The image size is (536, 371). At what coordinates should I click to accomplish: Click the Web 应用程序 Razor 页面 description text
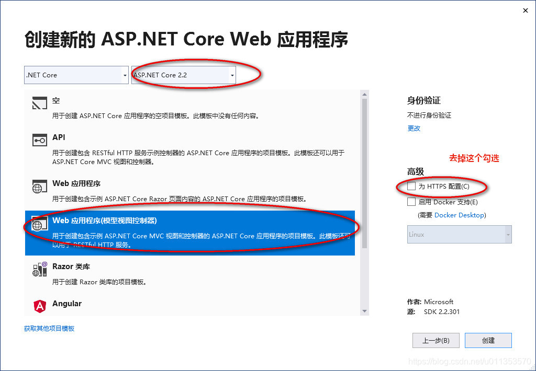[x=180, y=199]
